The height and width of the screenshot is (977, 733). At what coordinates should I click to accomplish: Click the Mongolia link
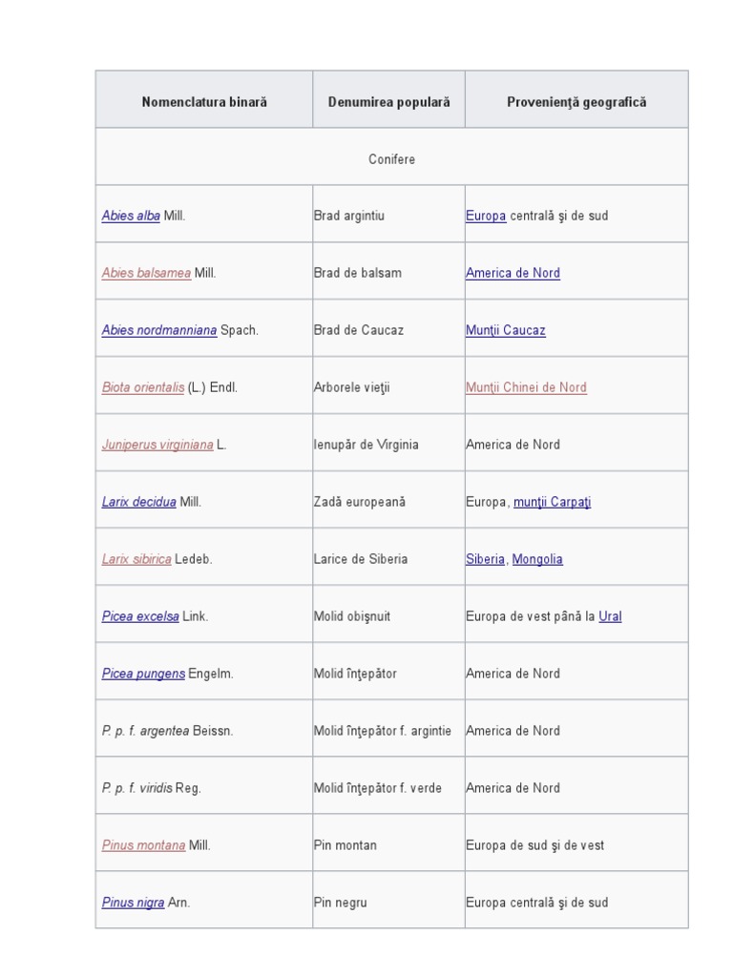(x=537, y=559)
